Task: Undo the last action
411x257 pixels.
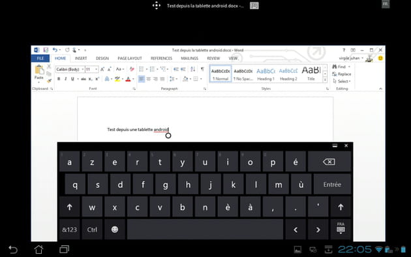Action: 55,50
